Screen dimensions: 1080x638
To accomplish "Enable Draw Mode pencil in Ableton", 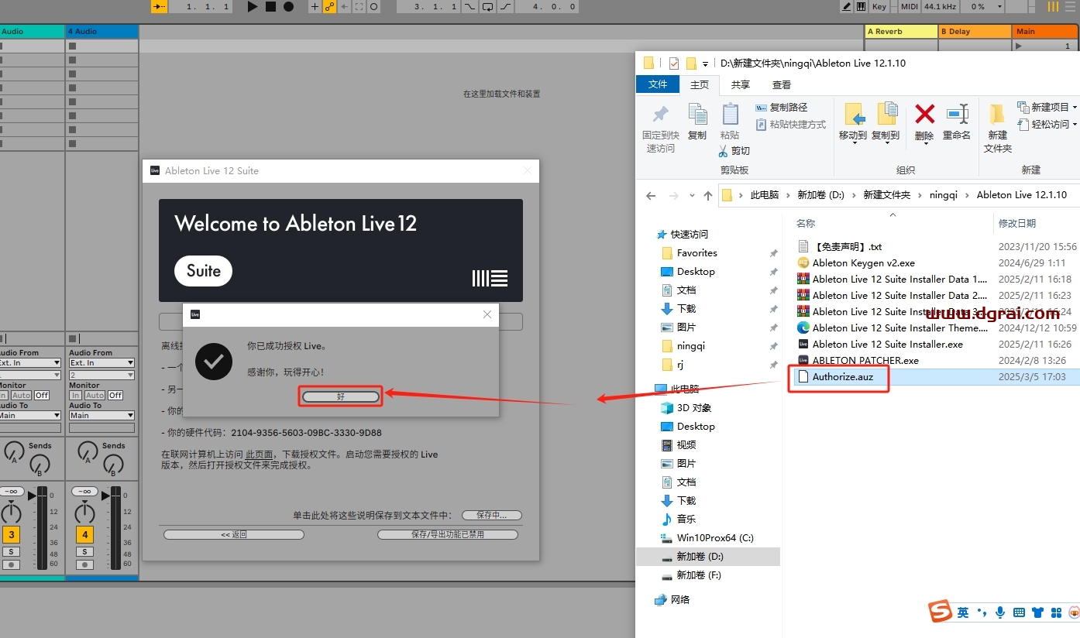I will click(848, 6).
